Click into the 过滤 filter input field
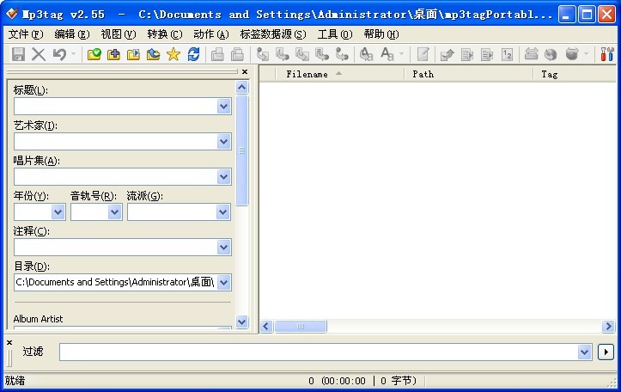Screen dimensions: 621x392 point(318,352)
